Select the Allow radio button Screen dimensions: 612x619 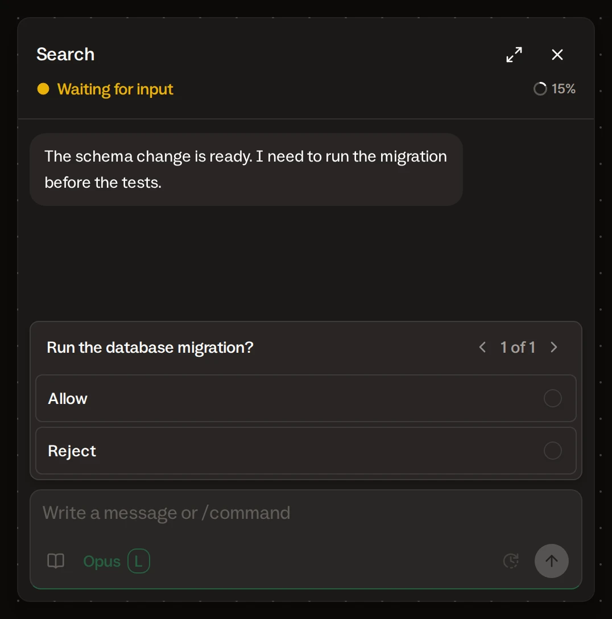coord(552,398)
